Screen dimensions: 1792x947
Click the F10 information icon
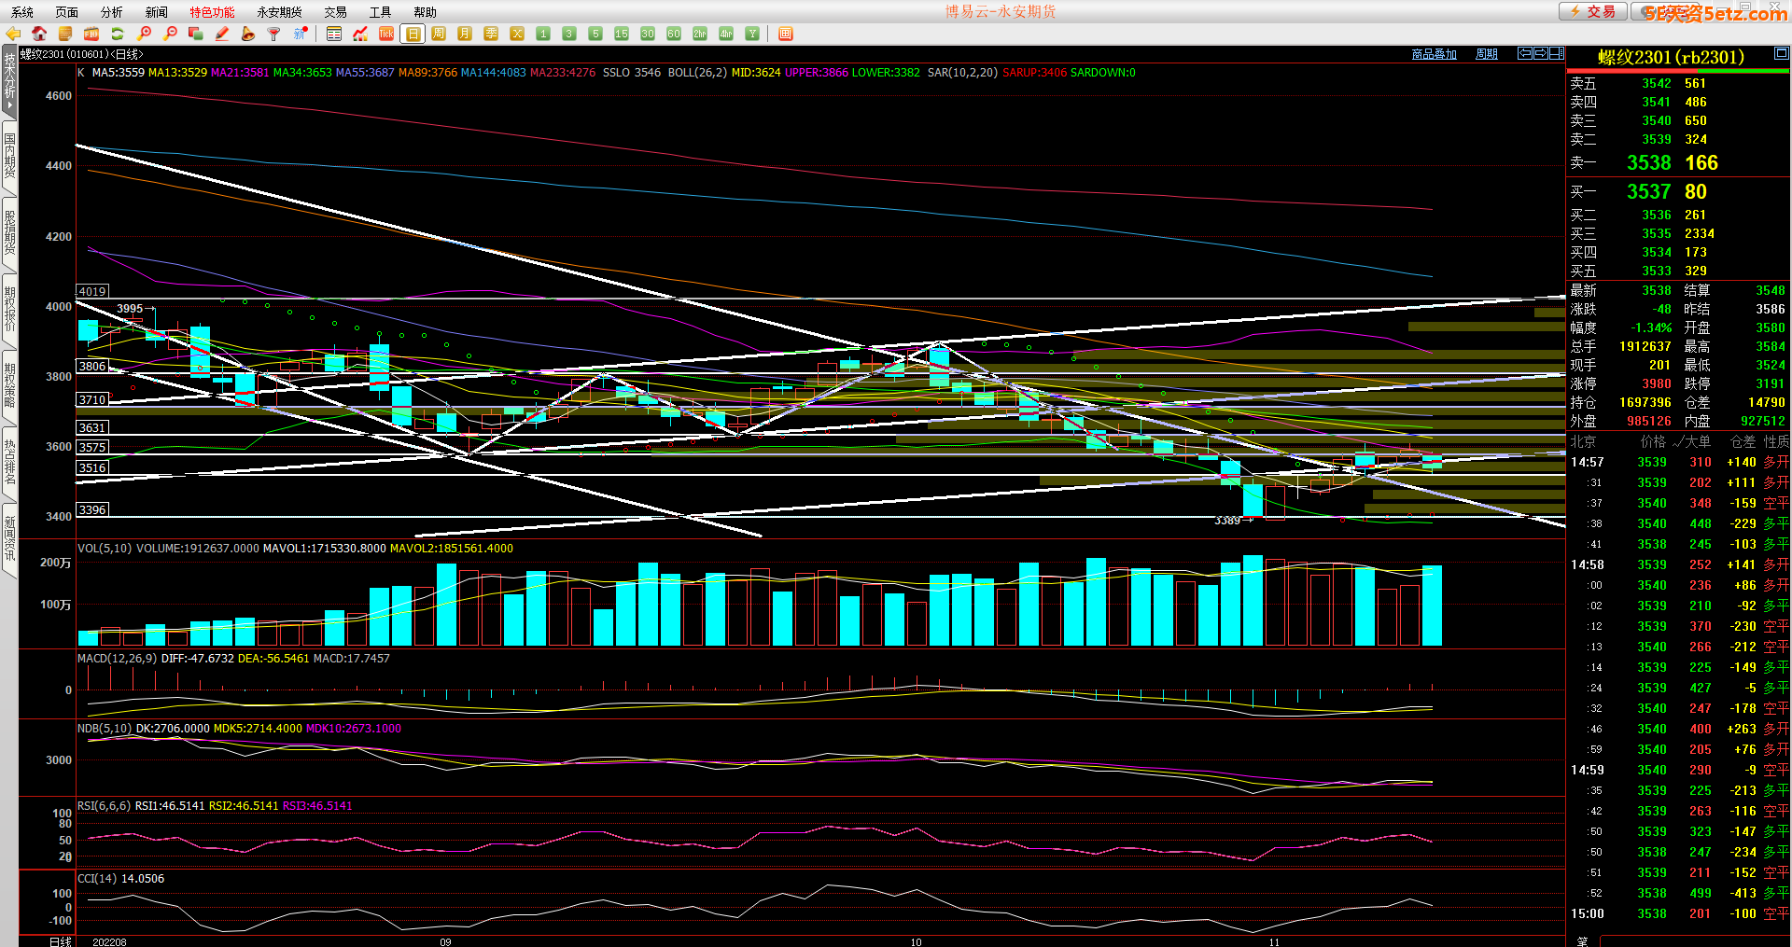click(x=91, y=34)
